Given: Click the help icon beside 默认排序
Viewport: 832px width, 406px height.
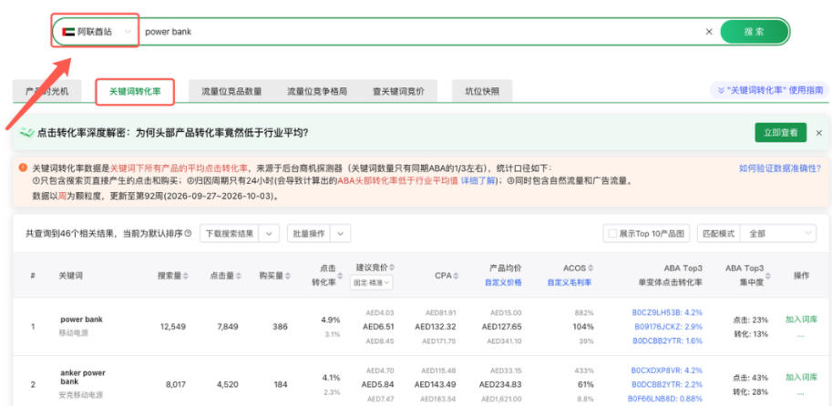Looking at the screenshot, I should click(188, 233).
